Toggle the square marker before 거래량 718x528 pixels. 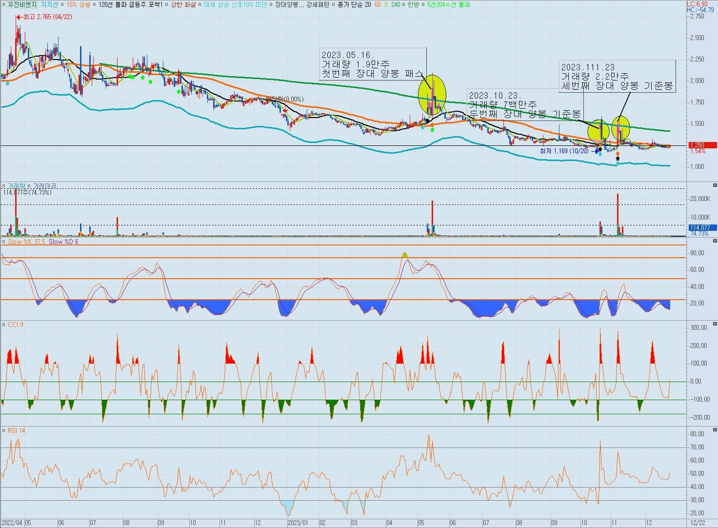pos(4,186)
